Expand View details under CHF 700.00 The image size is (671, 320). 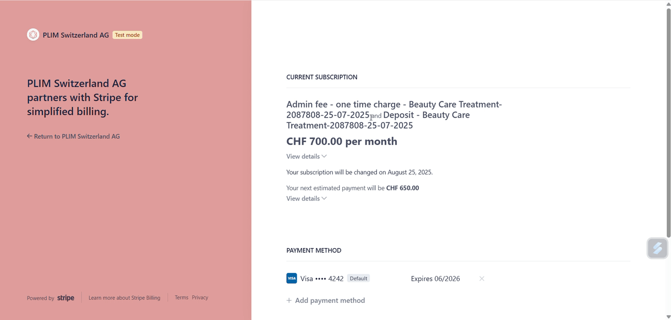click(x=307, y=156)
